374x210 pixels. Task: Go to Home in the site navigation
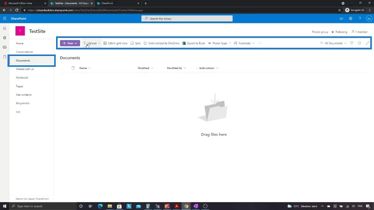click(x=20, y=43)
